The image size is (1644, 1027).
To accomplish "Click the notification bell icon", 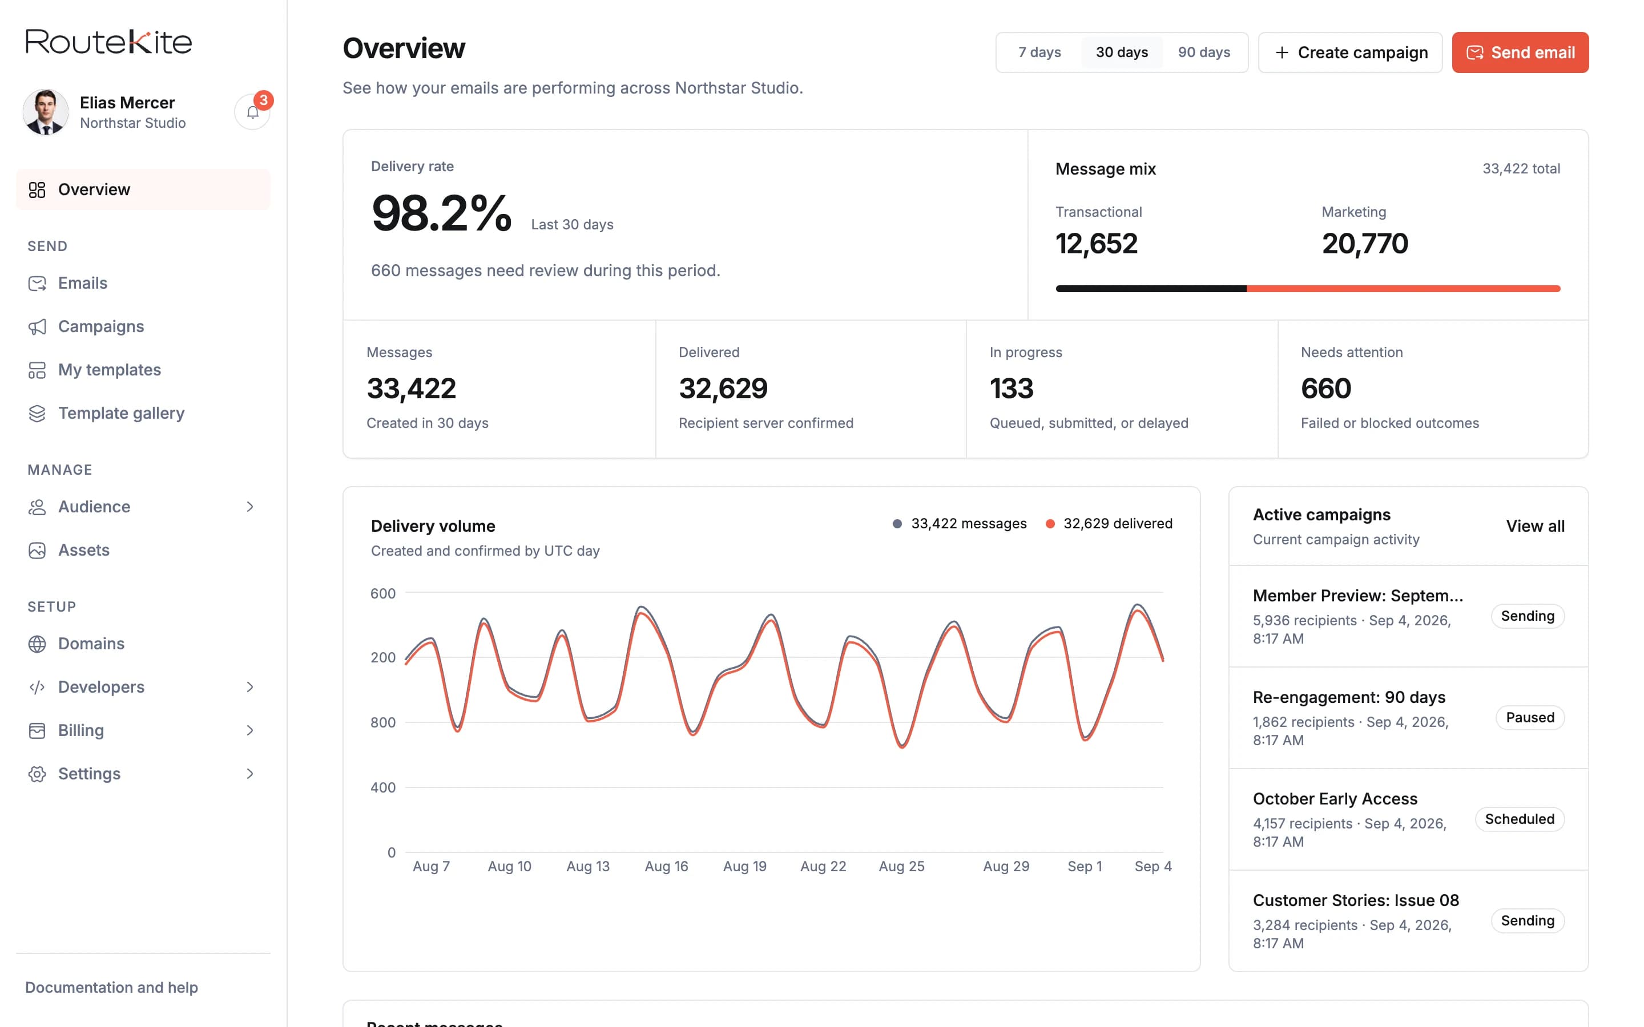I will (x=252, y=112).
